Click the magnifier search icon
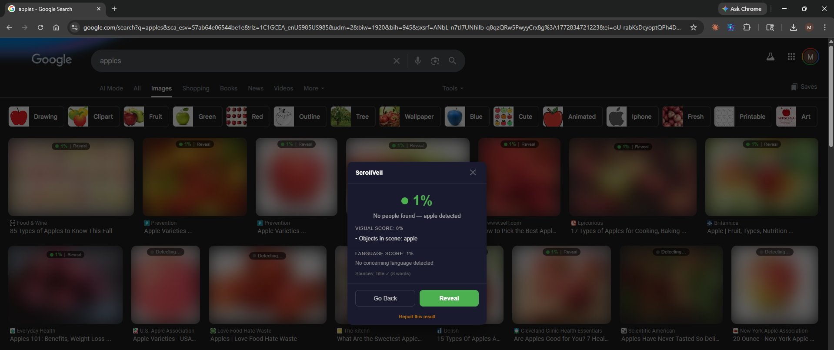 click(x=452, y=61)
